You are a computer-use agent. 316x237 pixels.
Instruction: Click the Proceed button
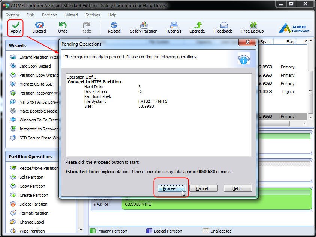tap(172, 188)
